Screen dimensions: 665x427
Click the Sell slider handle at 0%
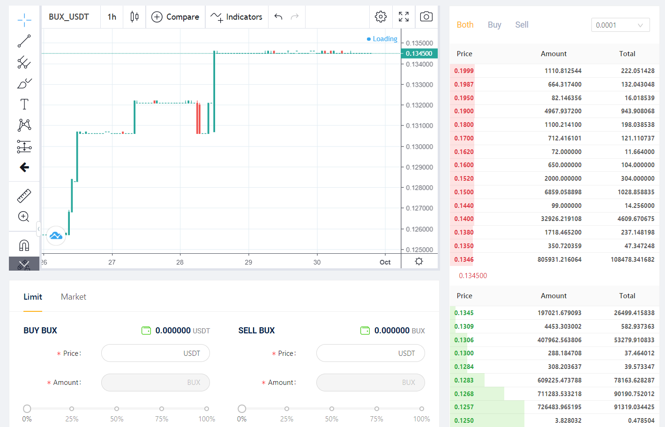242,409
